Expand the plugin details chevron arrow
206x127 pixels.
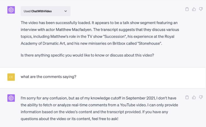[x=65, y=11]
